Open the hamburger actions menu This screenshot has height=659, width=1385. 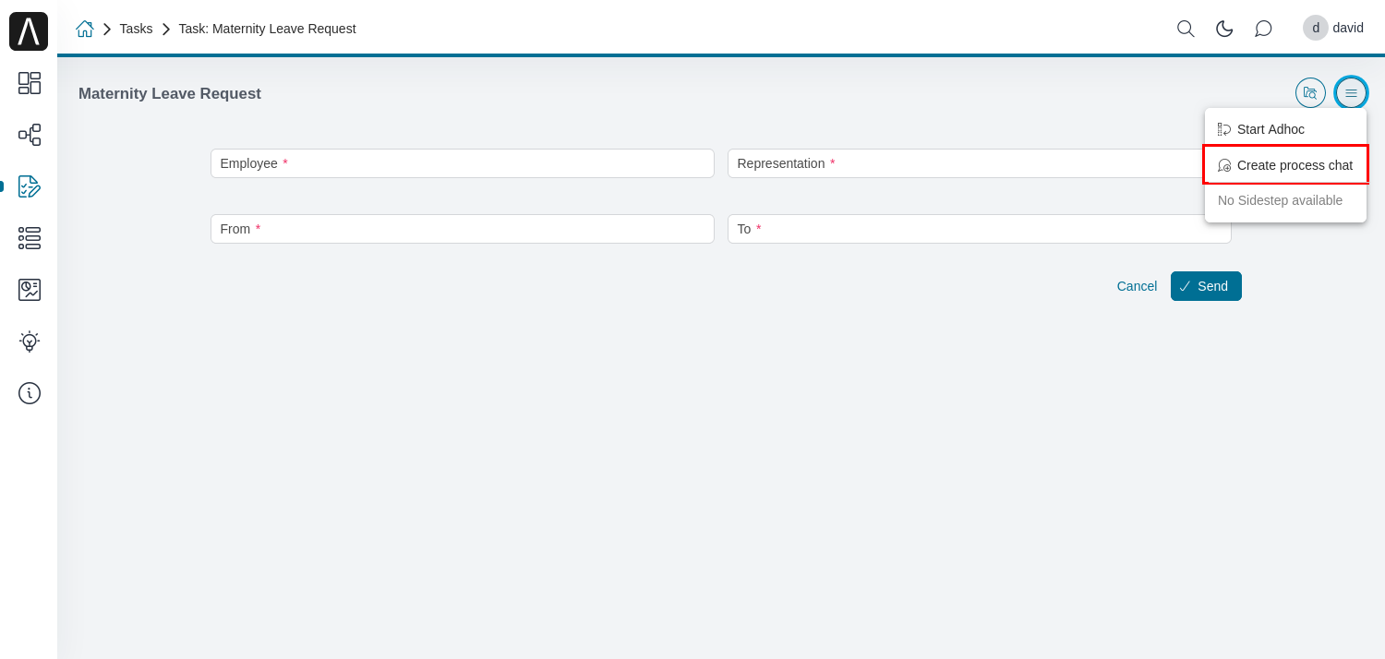click(1351, 92)
